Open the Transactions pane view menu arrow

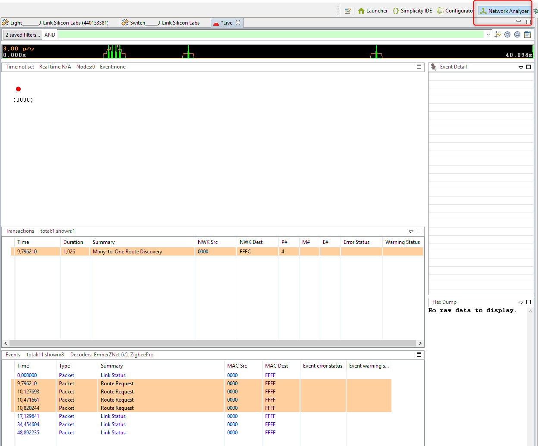pyautogui.click(x=411, y=231)
